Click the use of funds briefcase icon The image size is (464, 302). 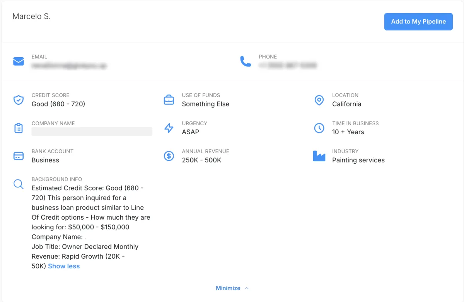coord(169,100)
